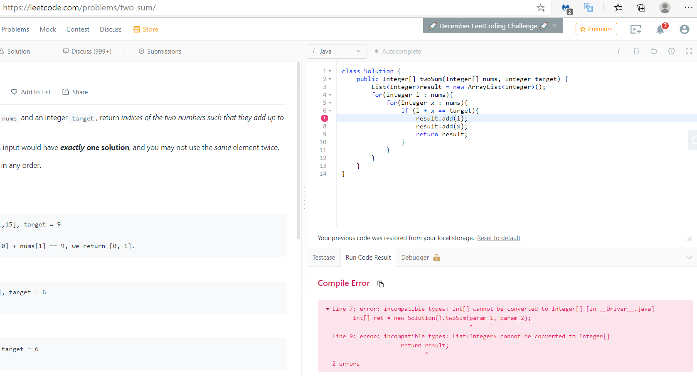Switch to the Submissions tab
697x376 pixels.
click(160, 51)
